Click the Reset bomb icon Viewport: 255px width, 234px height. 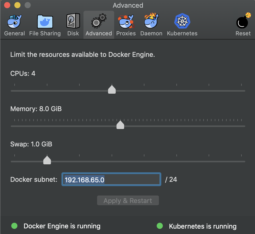(x=243, y=21)
